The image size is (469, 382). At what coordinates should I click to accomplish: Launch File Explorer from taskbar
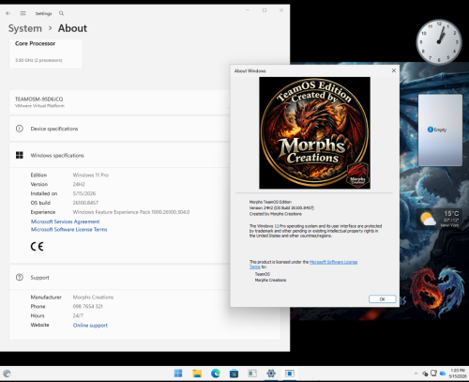(197, 374)
